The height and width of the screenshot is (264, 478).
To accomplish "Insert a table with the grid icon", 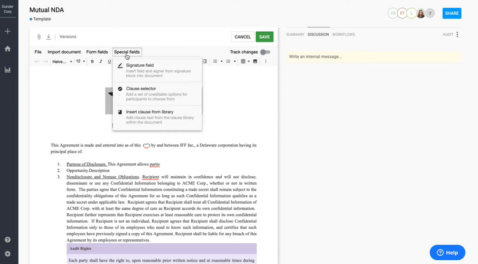I will pyautogui.click(x=243, y=62).
